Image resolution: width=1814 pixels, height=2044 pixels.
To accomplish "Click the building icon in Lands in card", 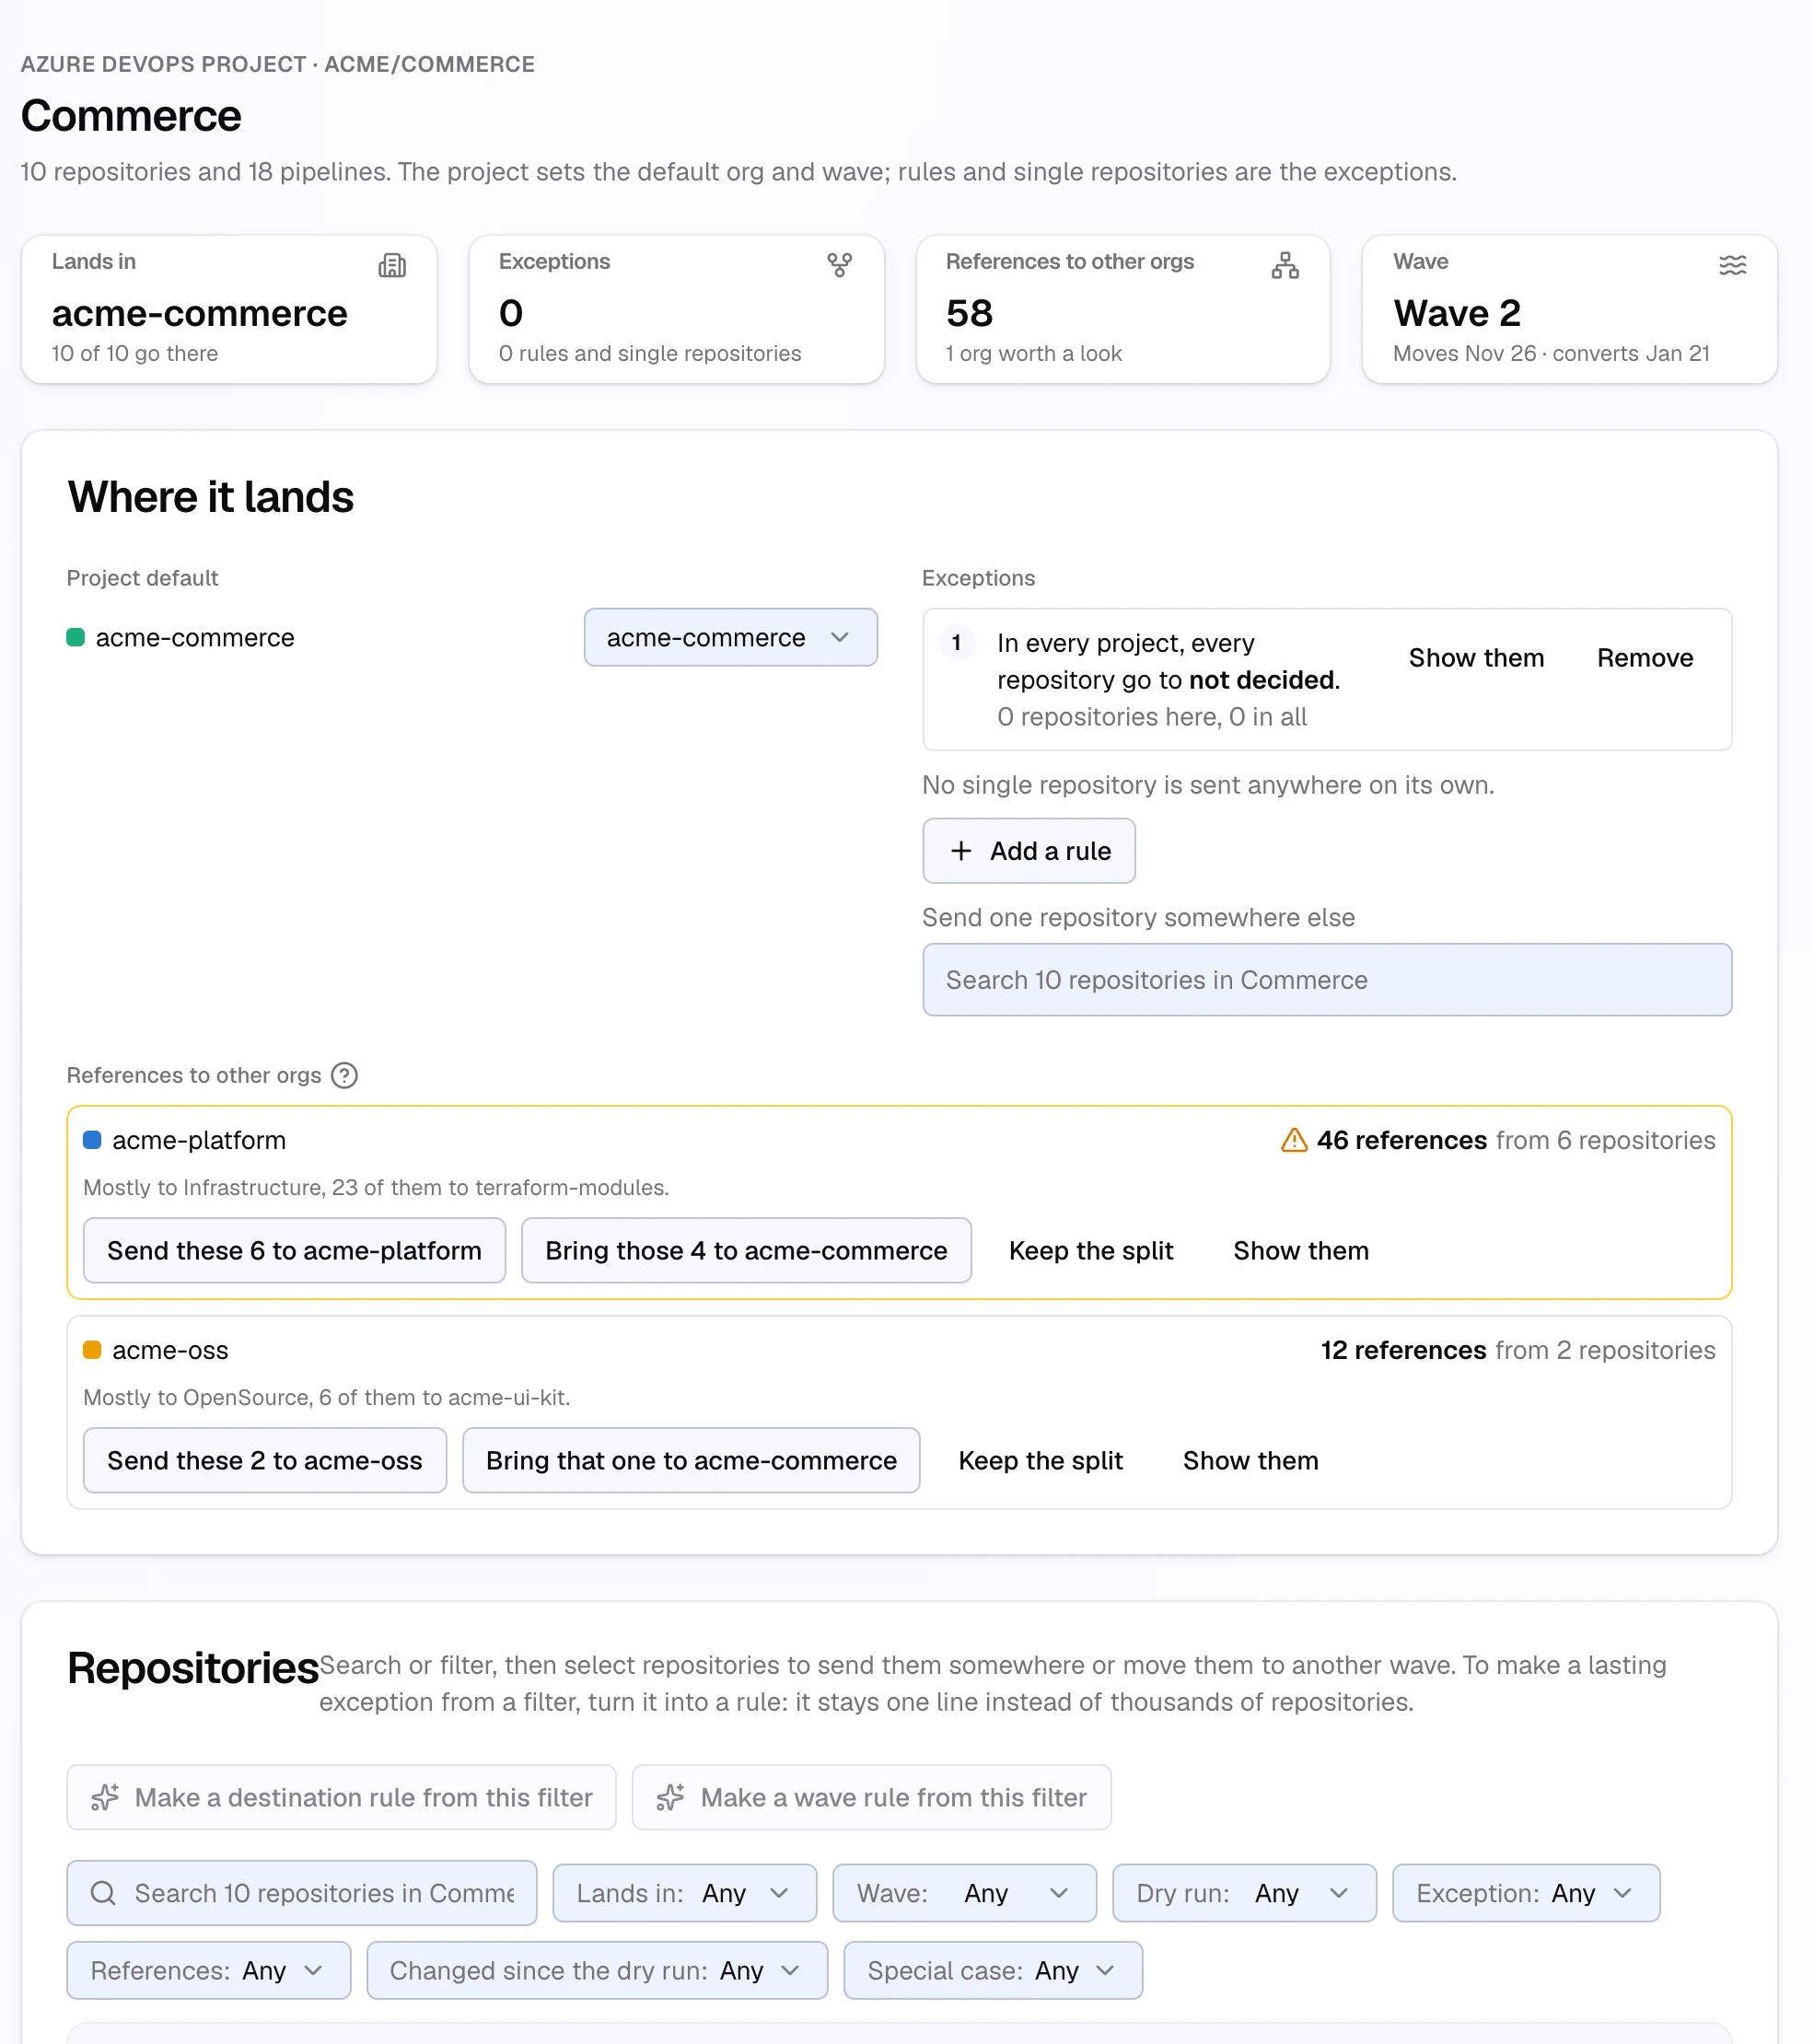I will coord(392,265).
